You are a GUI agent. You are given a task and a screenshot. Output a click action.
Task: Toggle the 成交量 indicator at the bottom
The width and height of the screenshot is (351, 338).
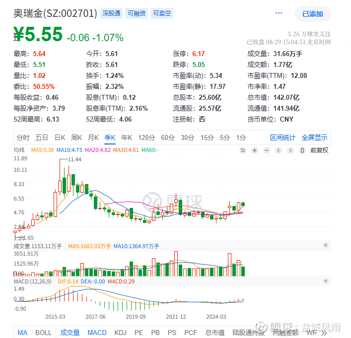pyautogui.click(x=70, y=333)
